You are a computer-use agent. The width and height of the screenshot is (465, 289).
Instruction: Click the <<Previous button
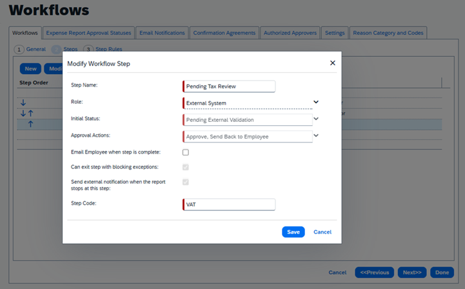tap(374, 272)
